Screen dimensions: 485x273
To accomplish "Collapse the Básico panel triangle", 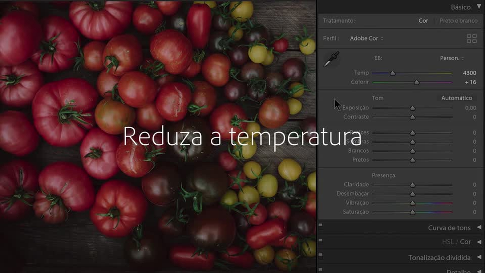I will coord(479,7).
